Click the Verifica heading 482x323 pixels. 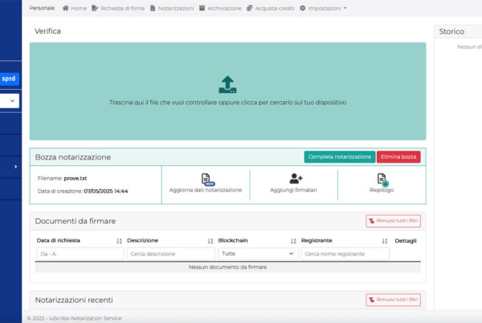point(47,31)
